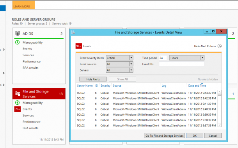Sort by Date and Time column header
The height and width of the screenshot is (148, 238).
[197, 86]
